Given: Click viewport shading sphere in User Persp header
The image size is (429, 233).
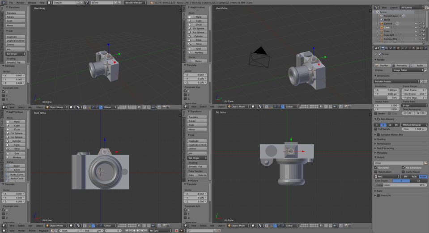Looking at the screenshot, I should (x=72, y=107).
